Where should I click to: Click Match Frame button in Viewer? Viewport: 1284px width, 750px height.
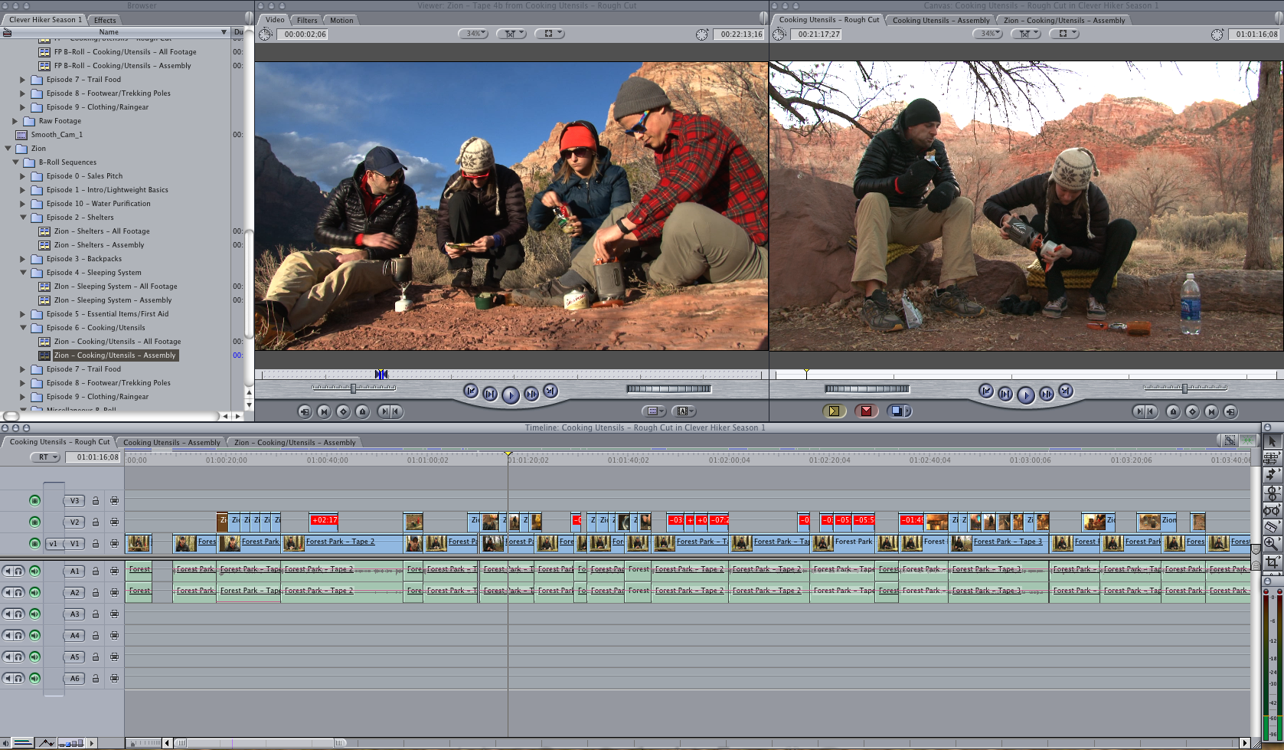click(x=305, y=411)
